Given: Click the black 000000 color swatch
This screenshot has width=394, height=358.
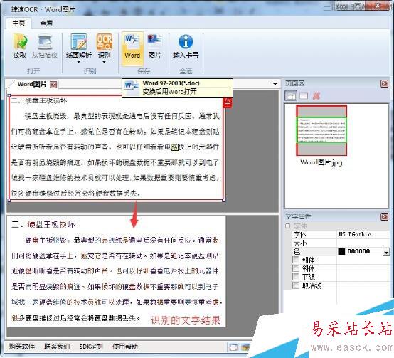Looking at the screenshot, I should 341,251.
